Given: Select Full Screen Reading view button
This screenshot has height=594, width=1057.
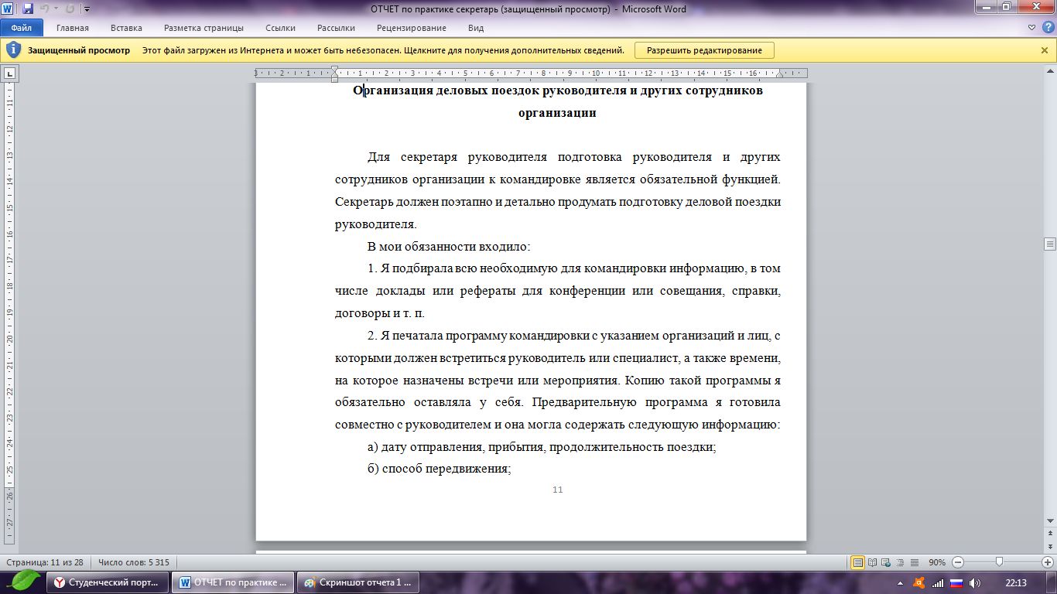Looking at the screenshot, I should click(872, 562).
